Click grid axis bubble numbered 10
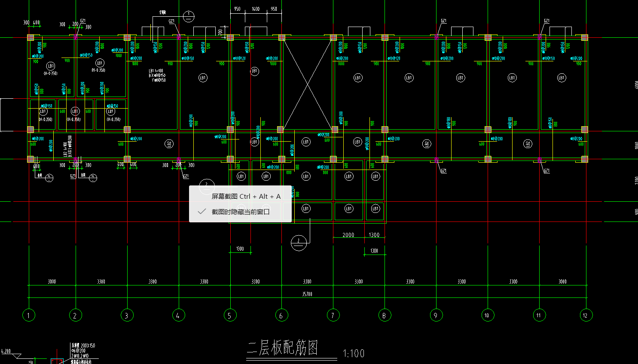Screen dimensions: 638x364 (x=488, y=315)
